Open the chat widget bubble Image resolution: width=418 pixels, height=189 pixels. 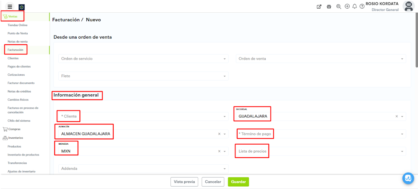[408, 178]
